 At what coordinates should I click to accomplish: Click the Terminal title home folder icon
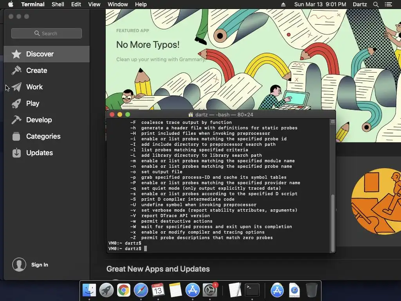(x=191, y=115)
